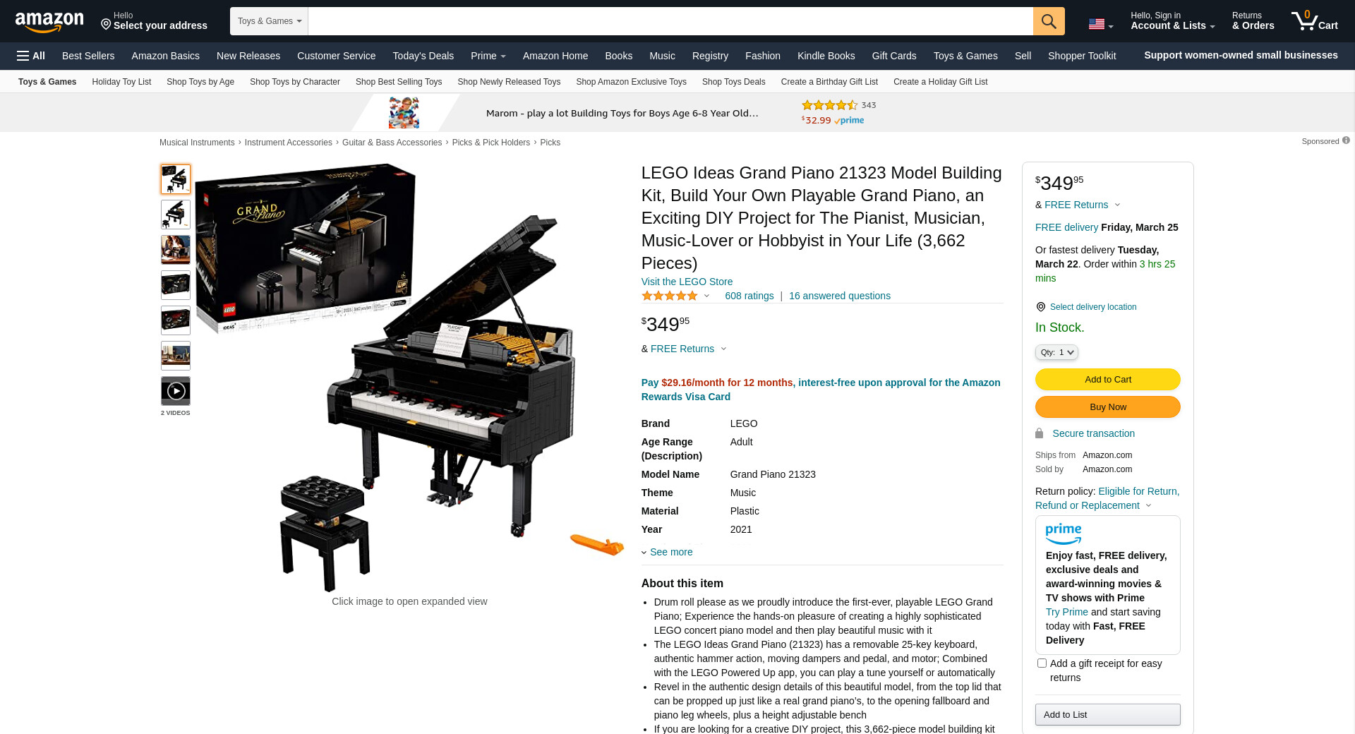Go to the Amazon logo homepage
This screenshot has width=1355, height=734.
(49, 21)
